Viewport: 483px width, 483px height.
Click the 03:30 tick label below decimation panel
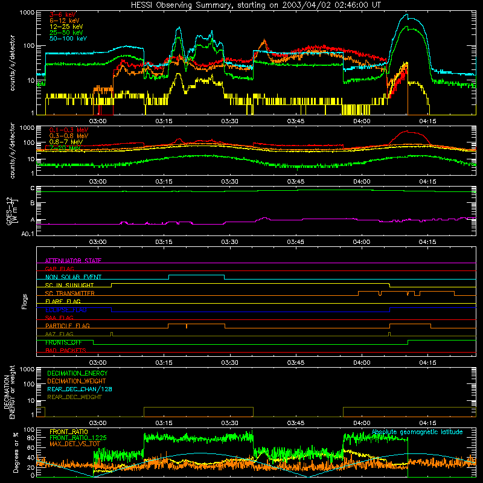230,423
